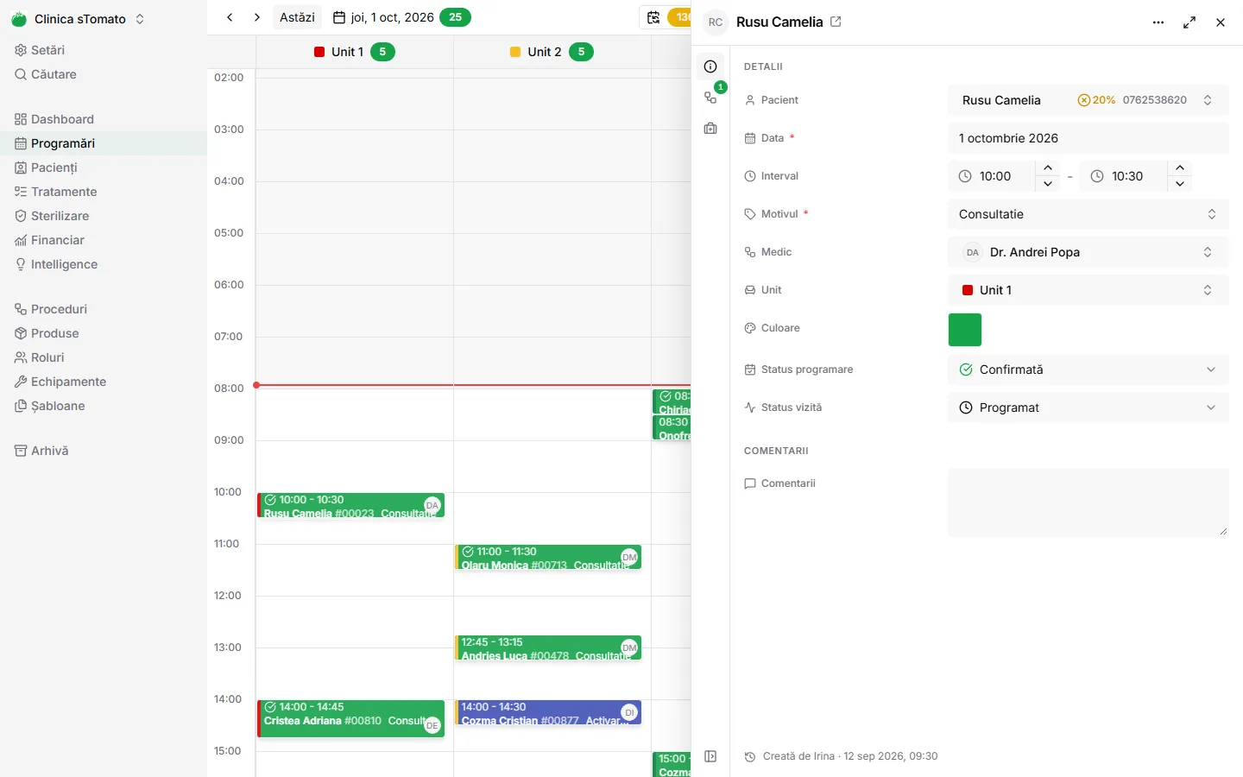Click the Astăzi today button
1243x777 pixels.
tap(297, 17)
